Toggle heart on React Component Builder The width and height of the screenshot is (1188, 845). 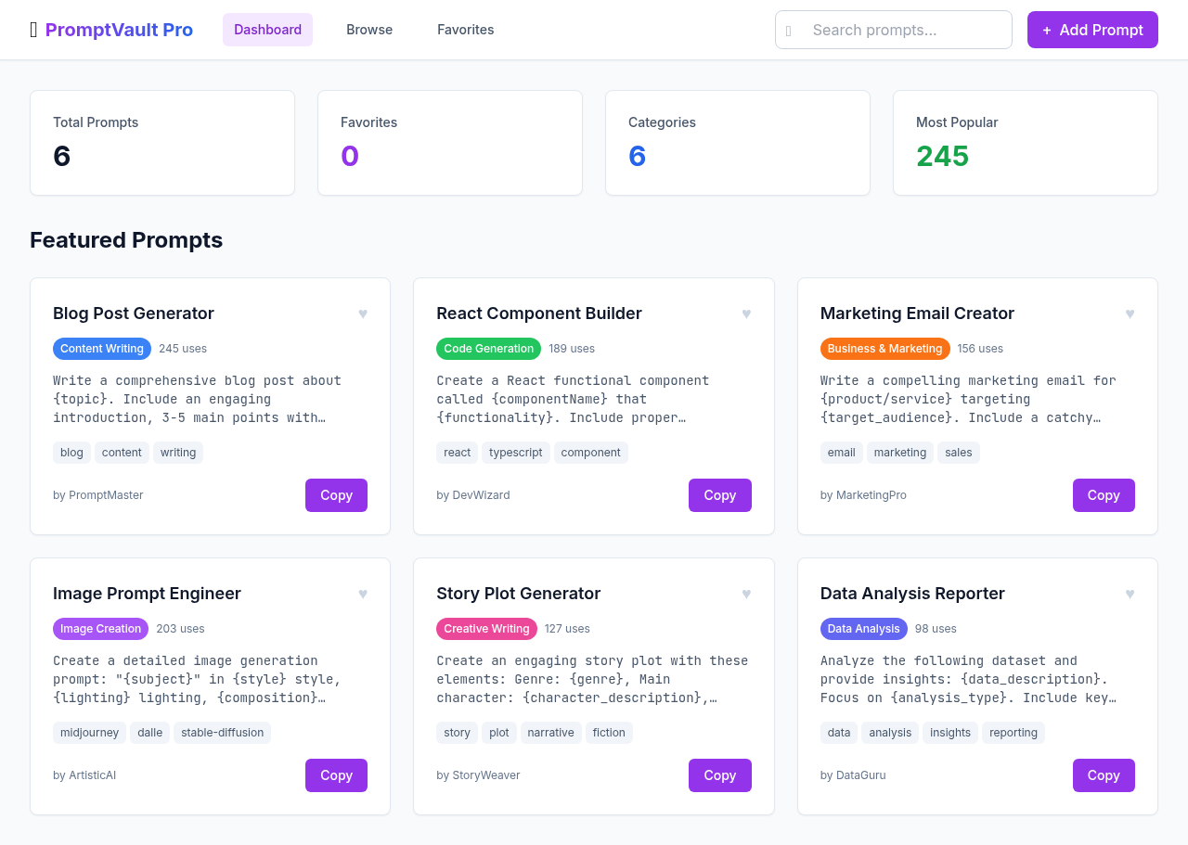coord(746,314)
